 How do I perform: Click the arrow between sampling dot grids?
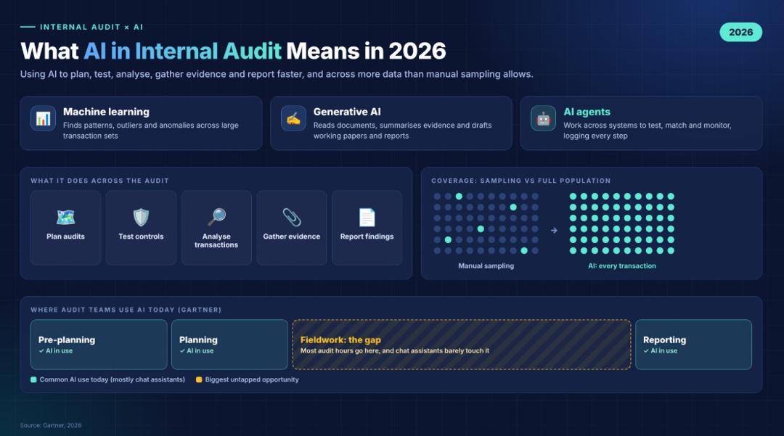553,230
